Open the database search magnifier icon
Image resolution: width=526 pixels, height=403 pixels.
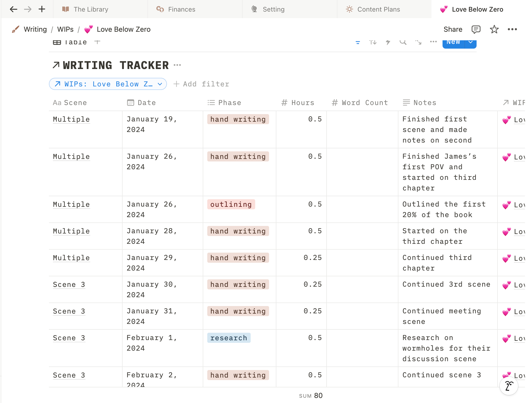pyautogui.click(x=403, y=42)
